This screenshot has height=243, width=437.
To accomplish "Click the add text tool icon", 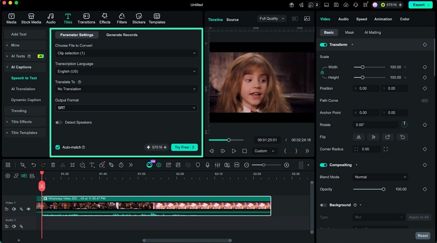I will (x=92, y=165).
